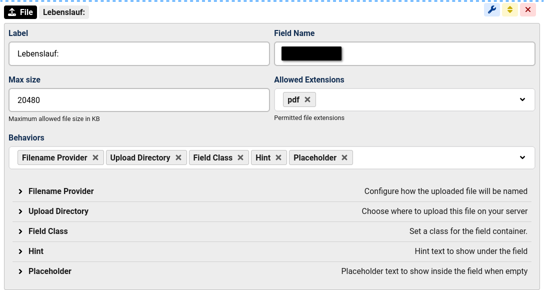
Task: Expand the Field Class section
Action: tap(47, 231)
